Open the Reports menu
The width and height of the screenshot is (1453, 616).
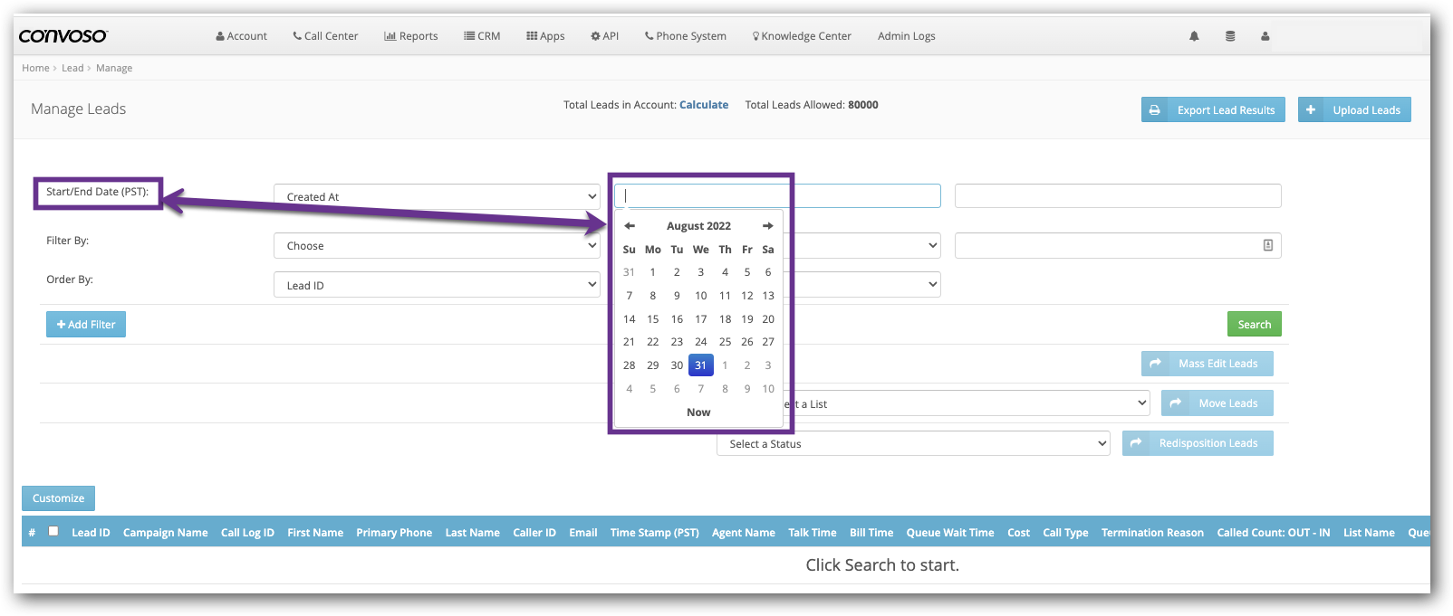pos(410,36)
